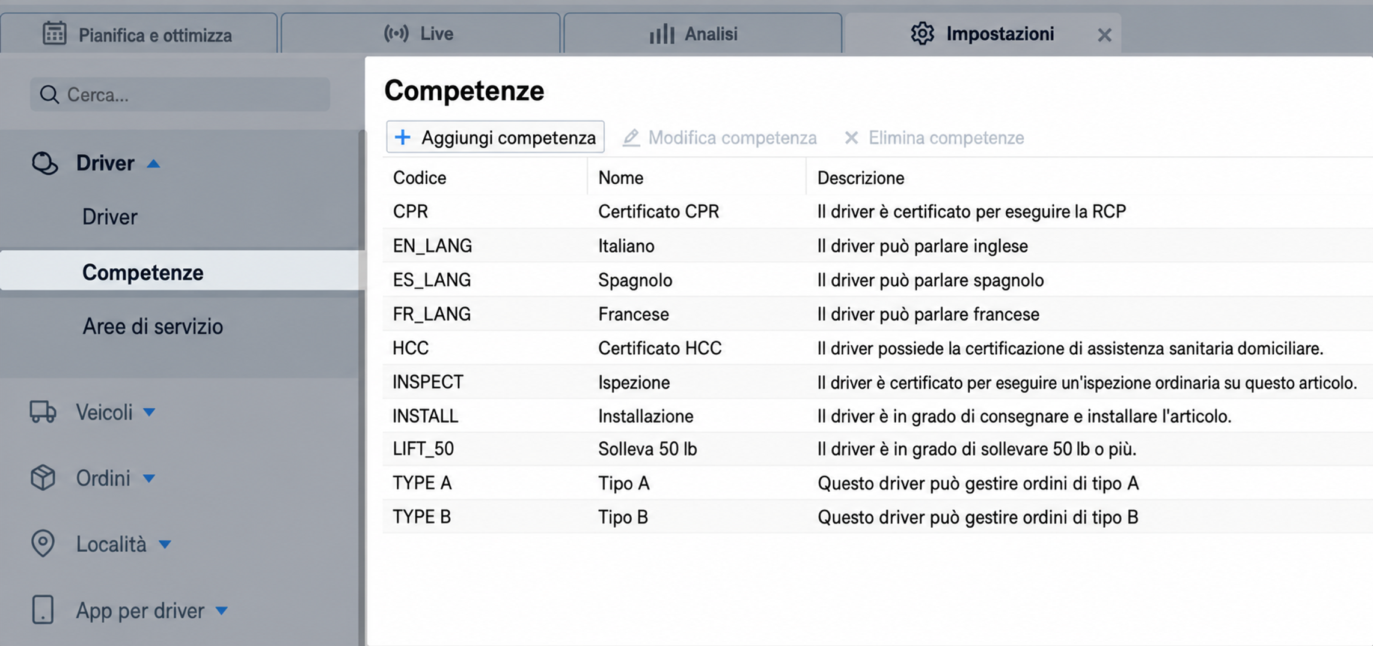This screenshot has width=1373, height=646.
Task: Click the Ordini section label
Action: pos(103,478)
